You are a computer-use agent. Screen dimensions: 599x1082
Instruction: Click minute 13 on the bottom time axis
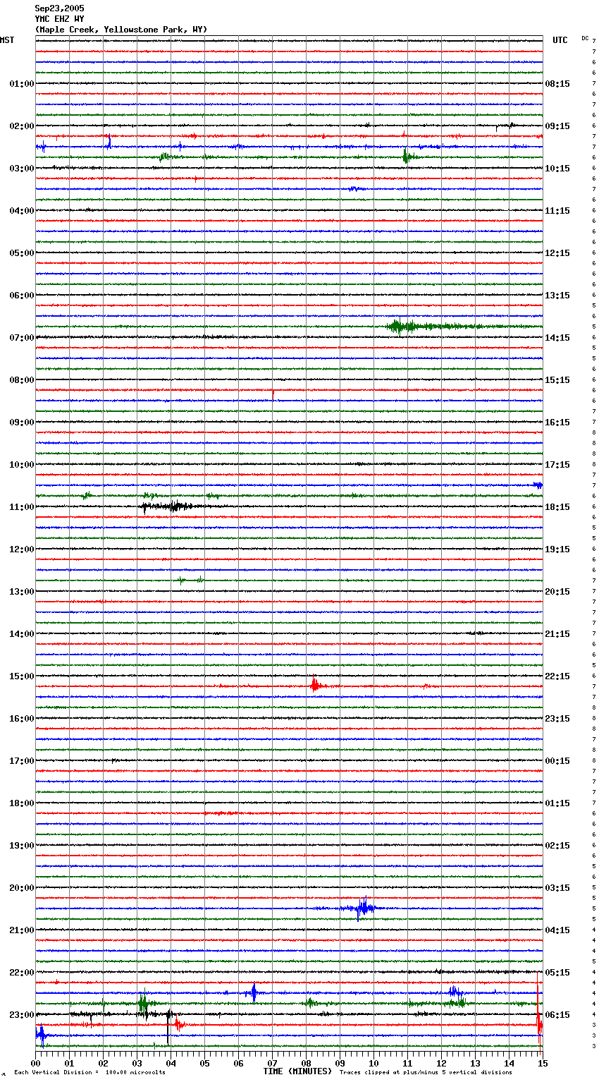coord(475,1063)
